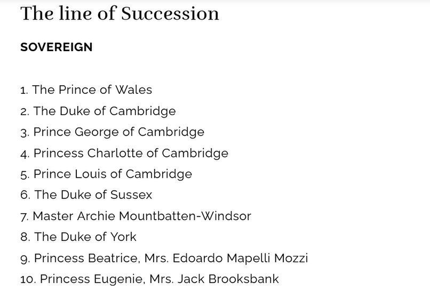The width and height of the screenshot is (430, 291).
Task: Click 'The Duke of Sussex' entry
Action: [x=86, y=195]
